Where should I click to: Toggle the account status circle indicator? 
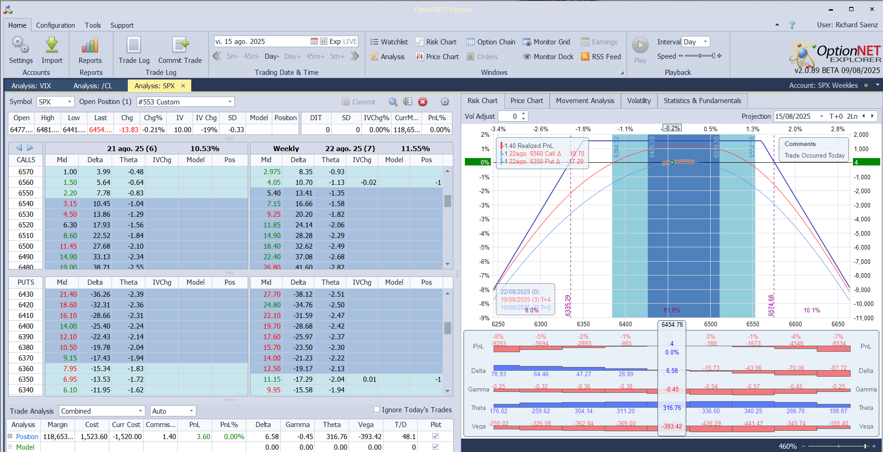(865, 86)
